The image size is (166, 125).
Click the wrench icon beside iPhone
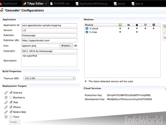(x=6, y=107)
